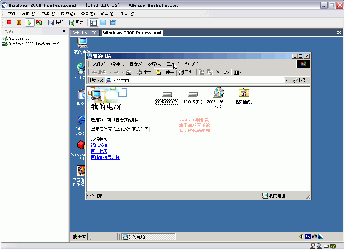Switch to the Windows 2000 Professional tab
This screenshot has height=250, width=345.
point(132,33)
